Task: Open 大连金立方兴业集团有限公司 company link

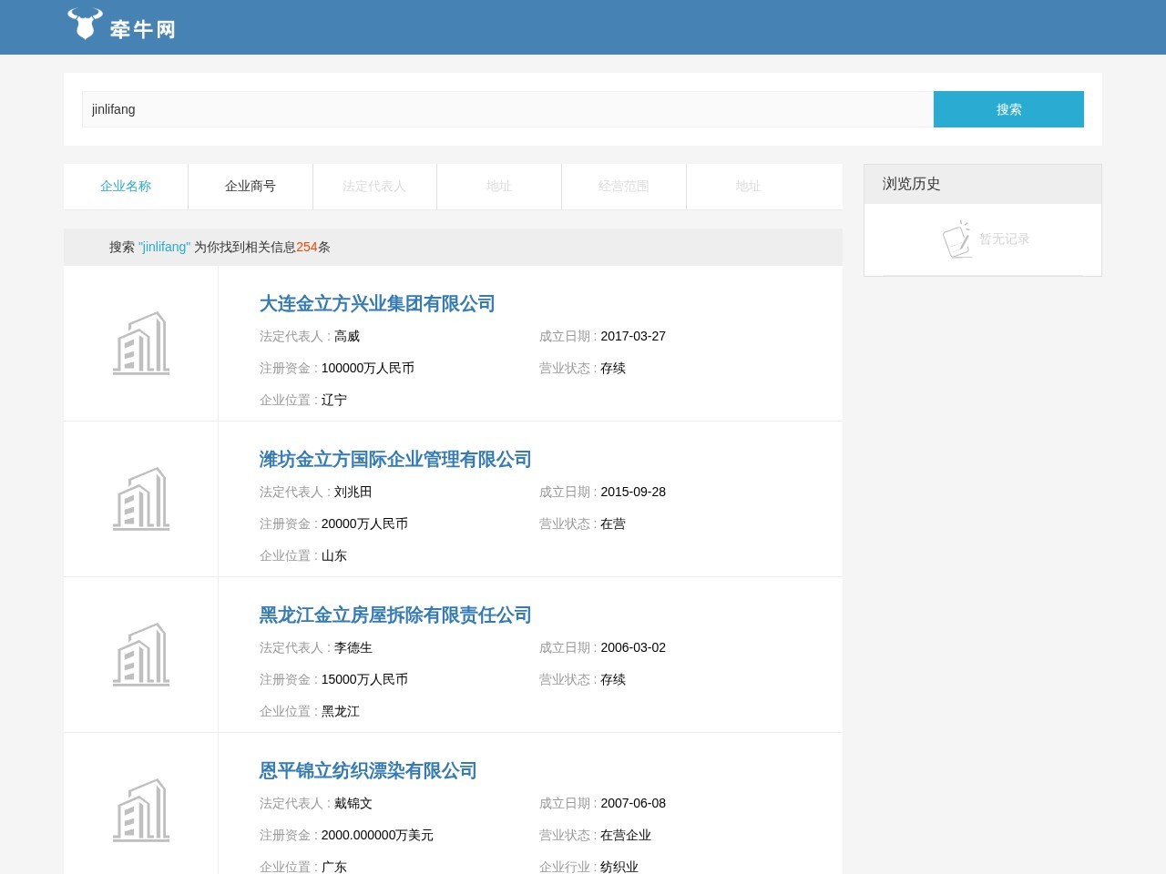Action: click(x=377, y=304)
